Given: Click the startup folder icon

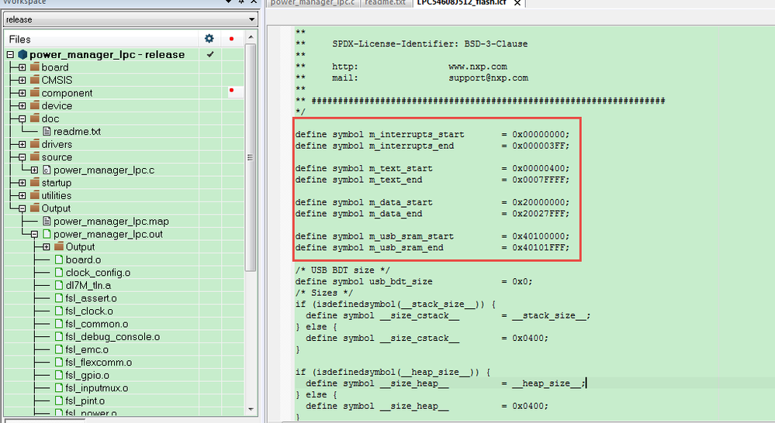Looking at the screenshot, I should point(35,182).
